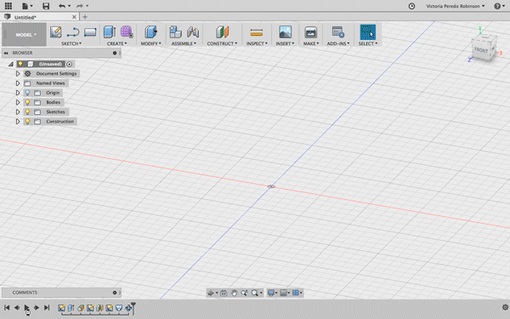Click the Insert image icon
Screen dimensions: 510x319
pyautogui.click(x=286, y=32)
